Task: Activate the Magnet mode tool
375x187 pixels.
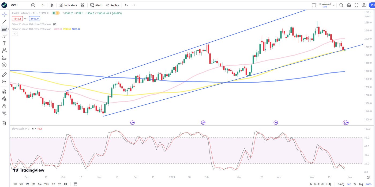Action: 4,92
